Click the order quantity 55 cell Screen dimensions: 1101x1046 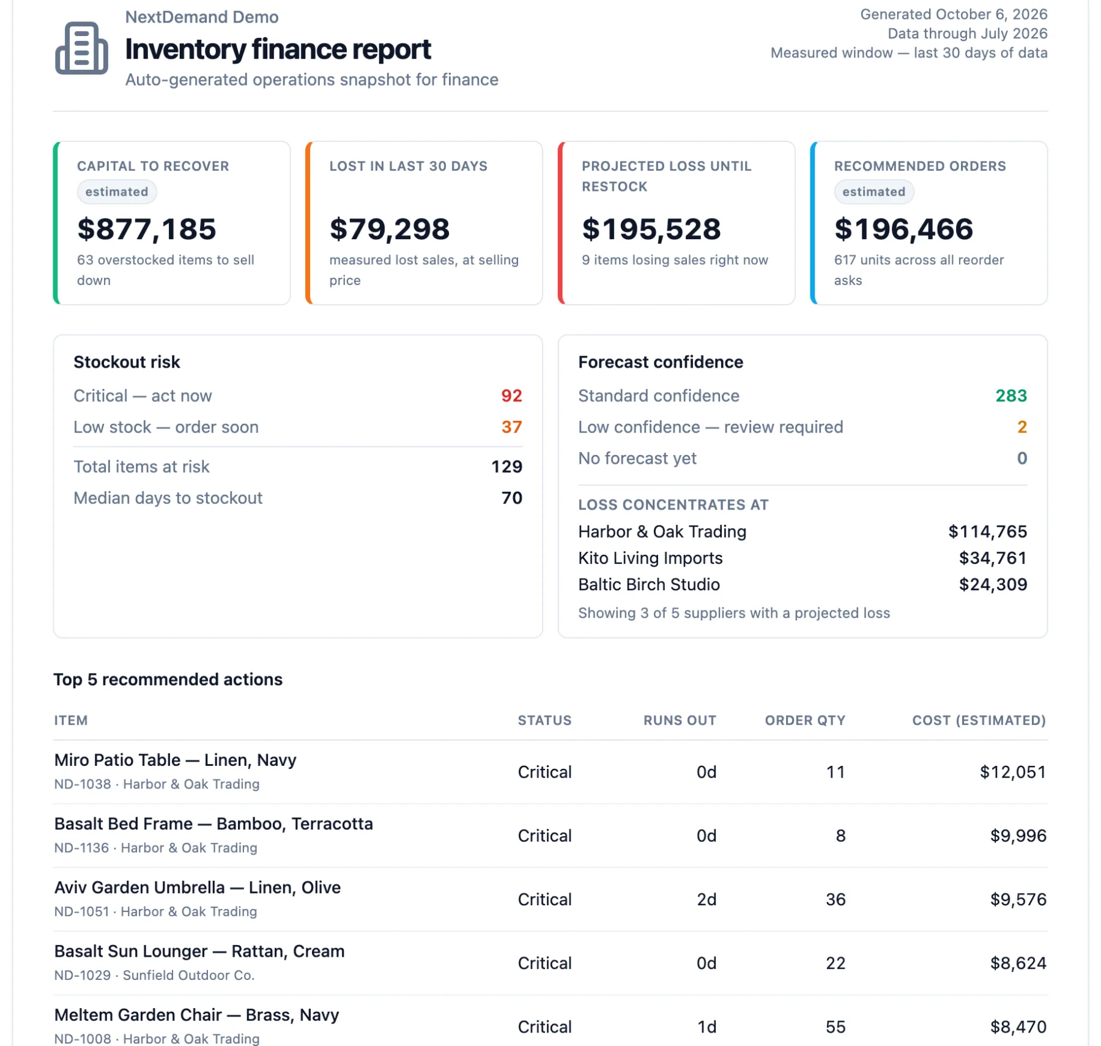(x=836, y=1027)
